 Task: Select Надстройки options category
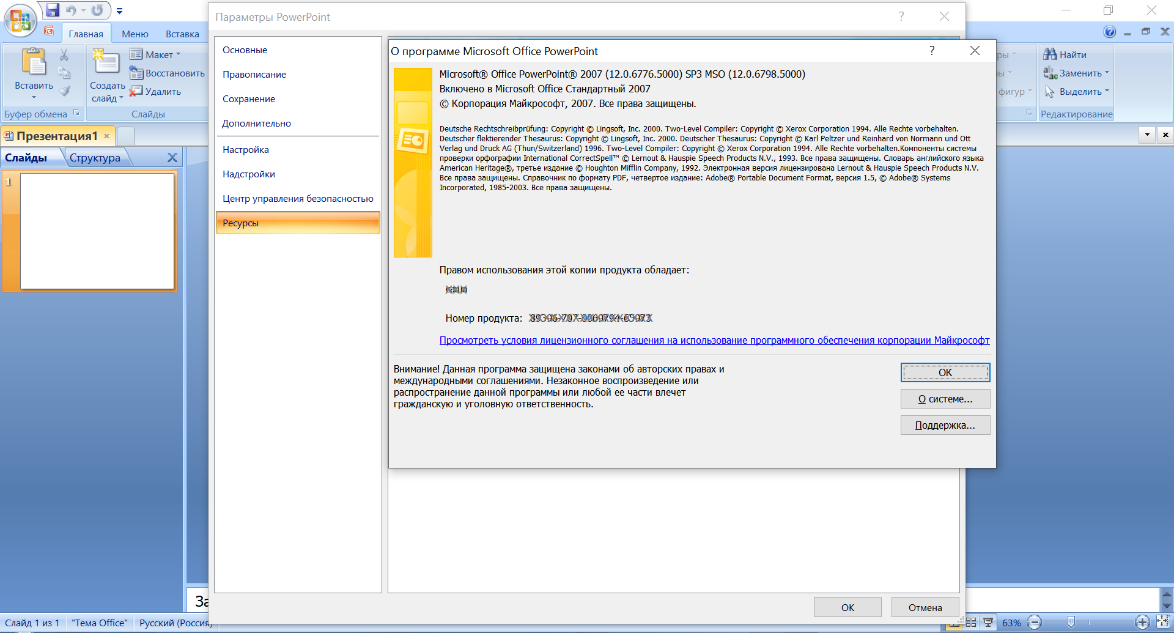click(298, 174)
